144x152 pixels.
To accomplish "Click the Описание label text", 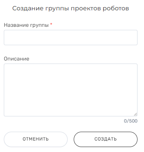I will click(16, 59).
